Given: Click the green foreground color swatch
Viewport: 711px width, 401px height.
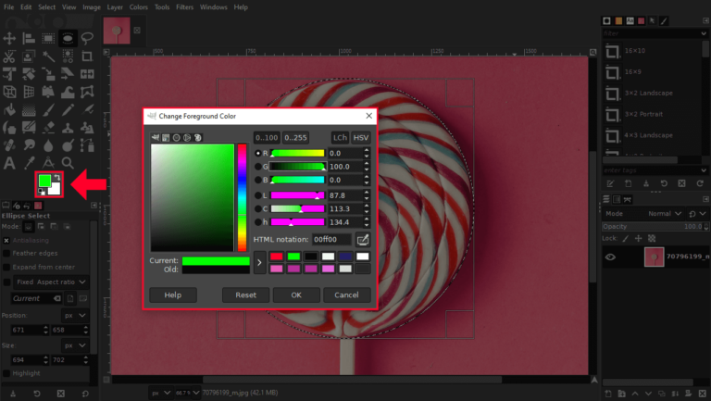Looking at the screenshot, I should point(44,180).
